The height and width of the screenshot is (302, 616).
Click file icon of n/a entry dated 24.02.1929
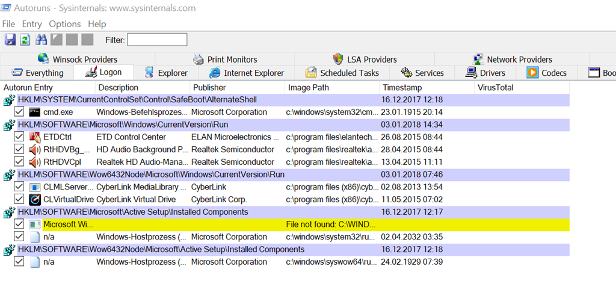tap(35, 262)
